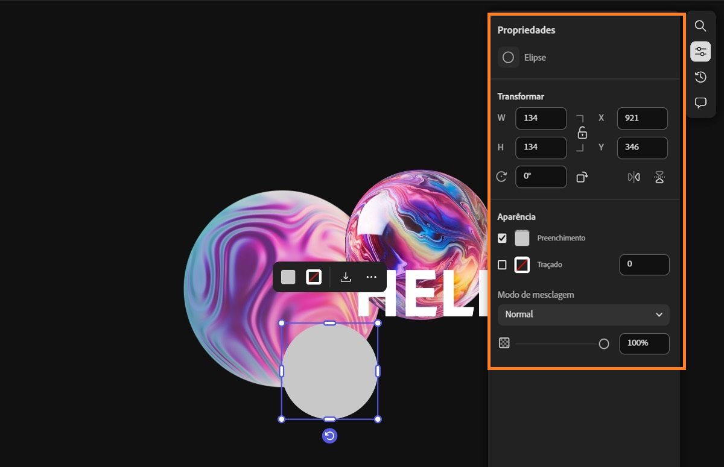Toggle the aspect ratio lock in Transformar
The image size is (724, 467).
582,133
